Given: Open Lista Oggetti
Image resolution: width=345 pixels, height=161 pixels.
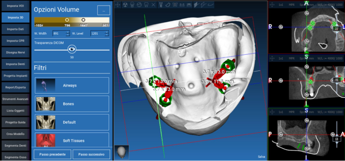Looking at the screenshot, I should coord(15,111).
